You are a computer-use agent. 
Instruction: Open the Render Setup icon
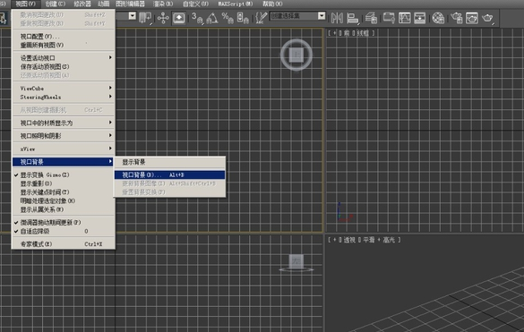[x=457, y=18]
